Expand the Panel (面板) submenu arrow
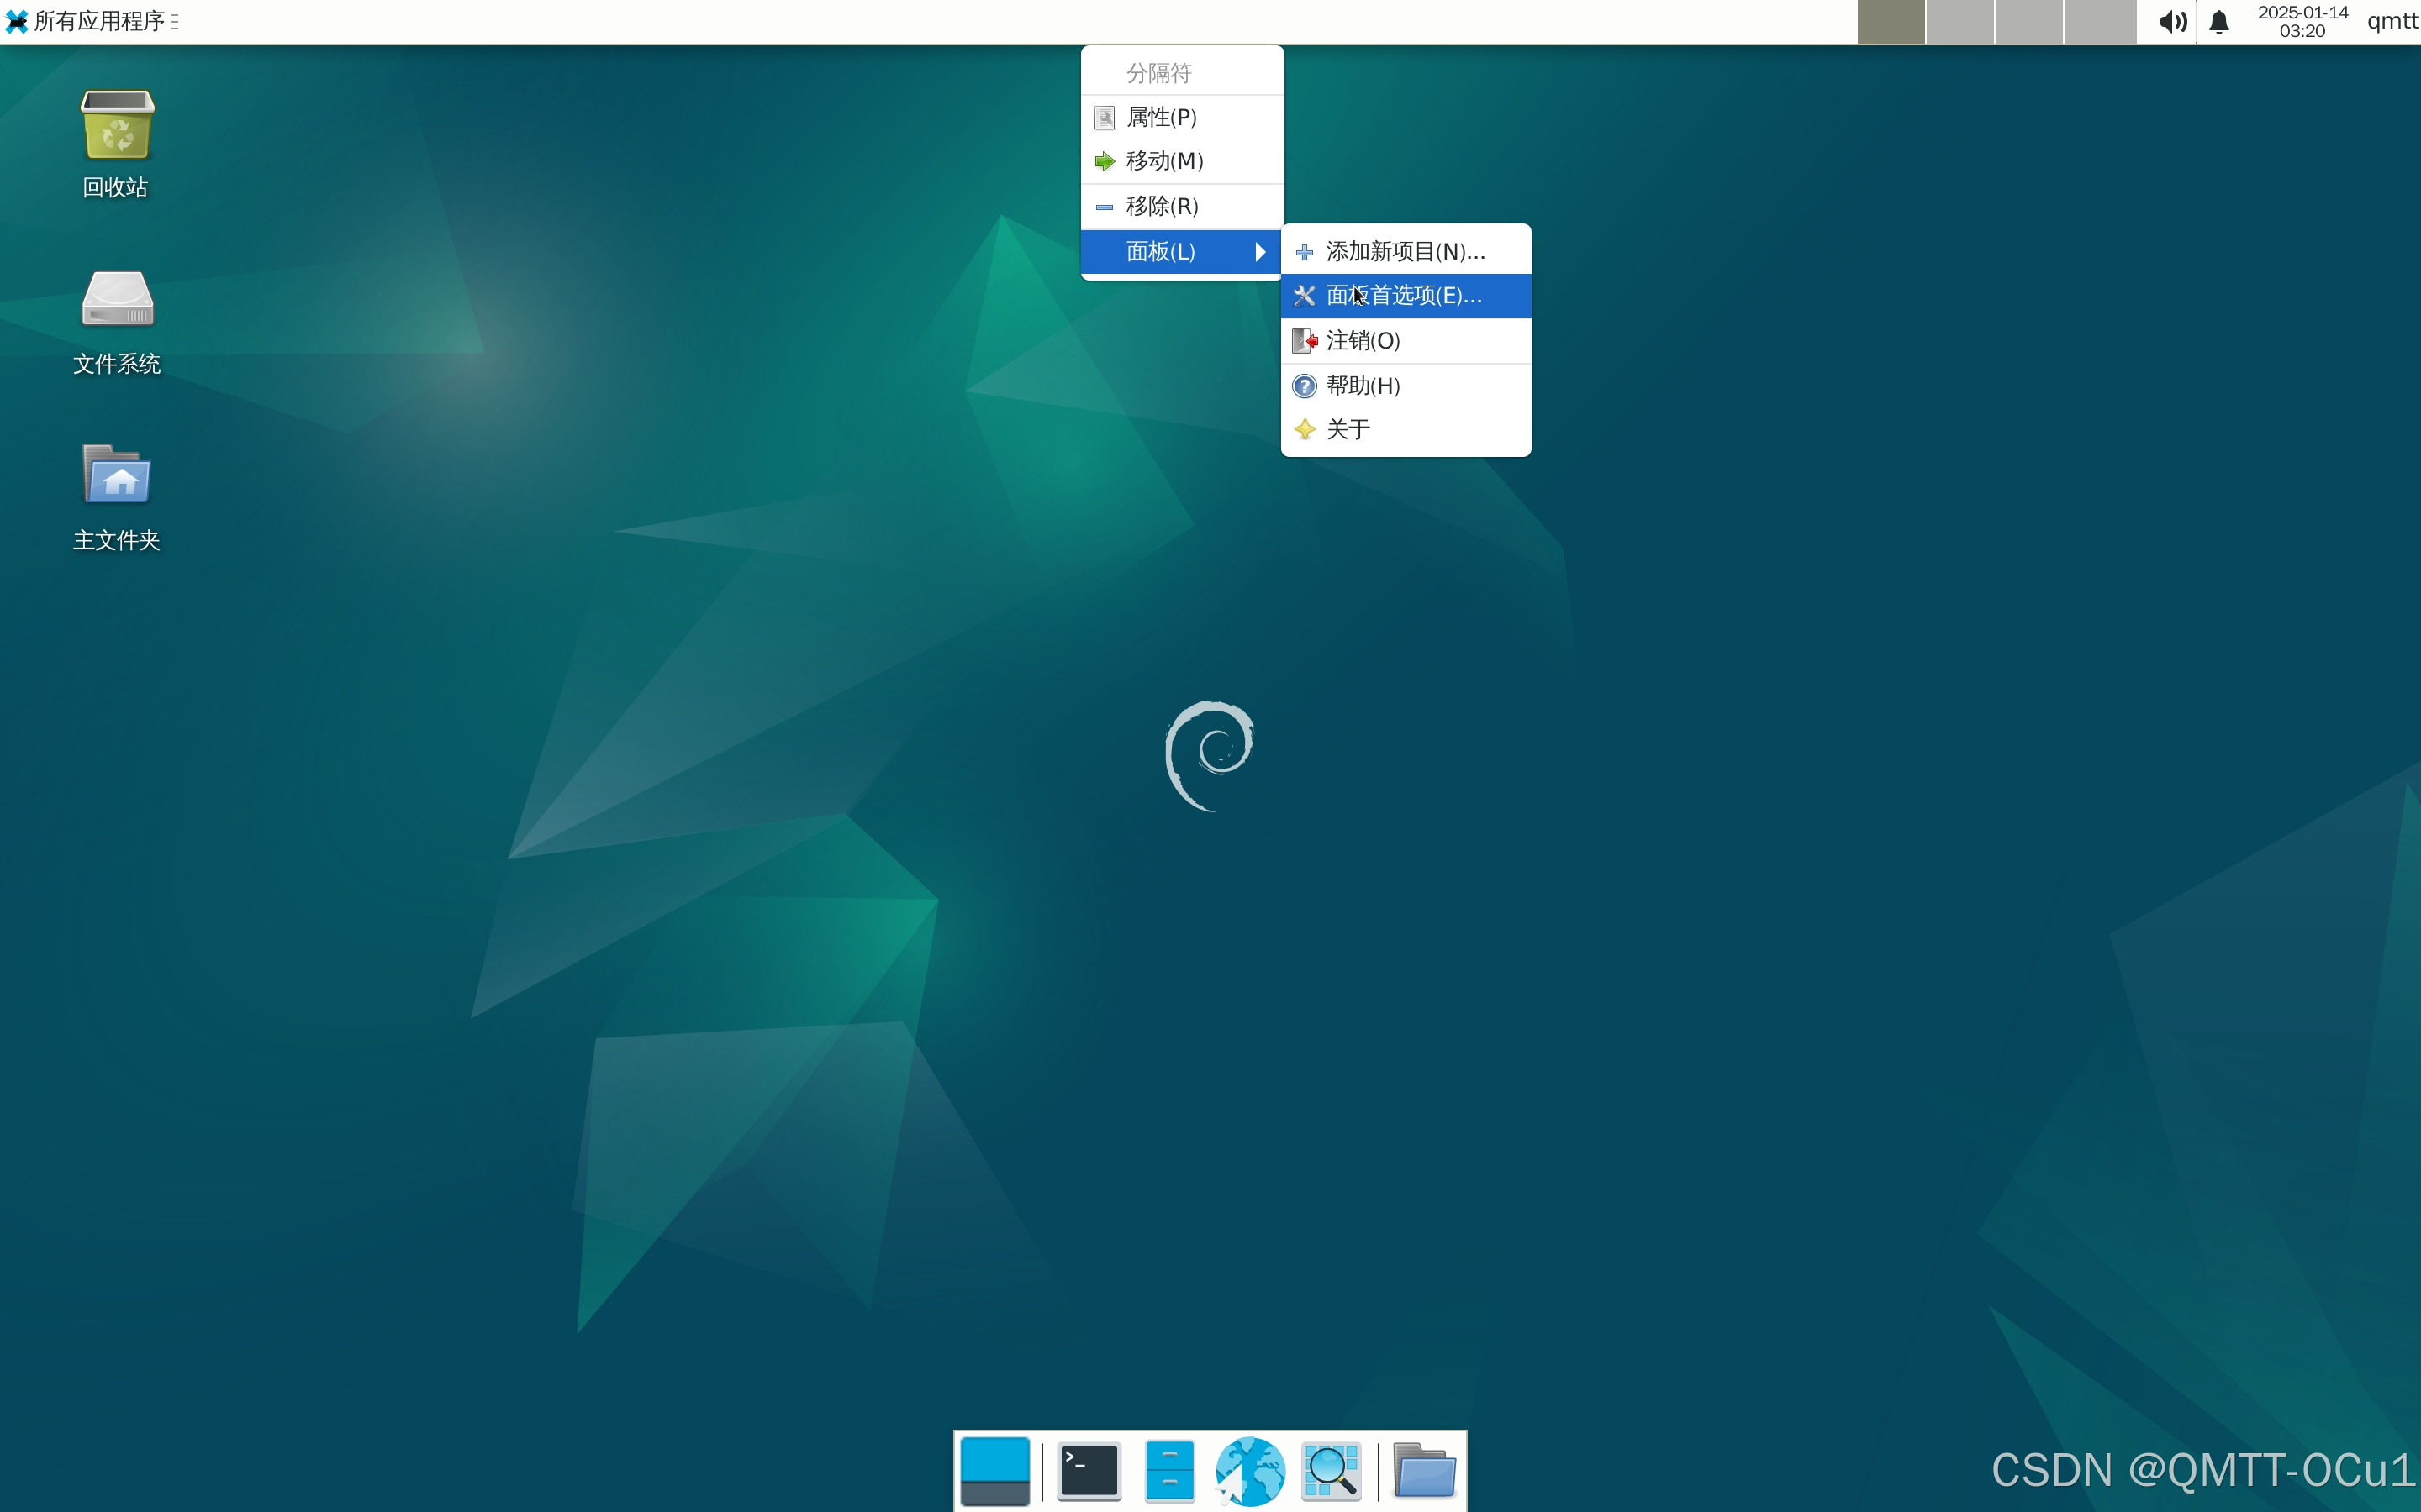 tap(1261, 252)
